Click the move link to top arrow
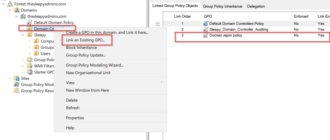 (x=158, y=24)
